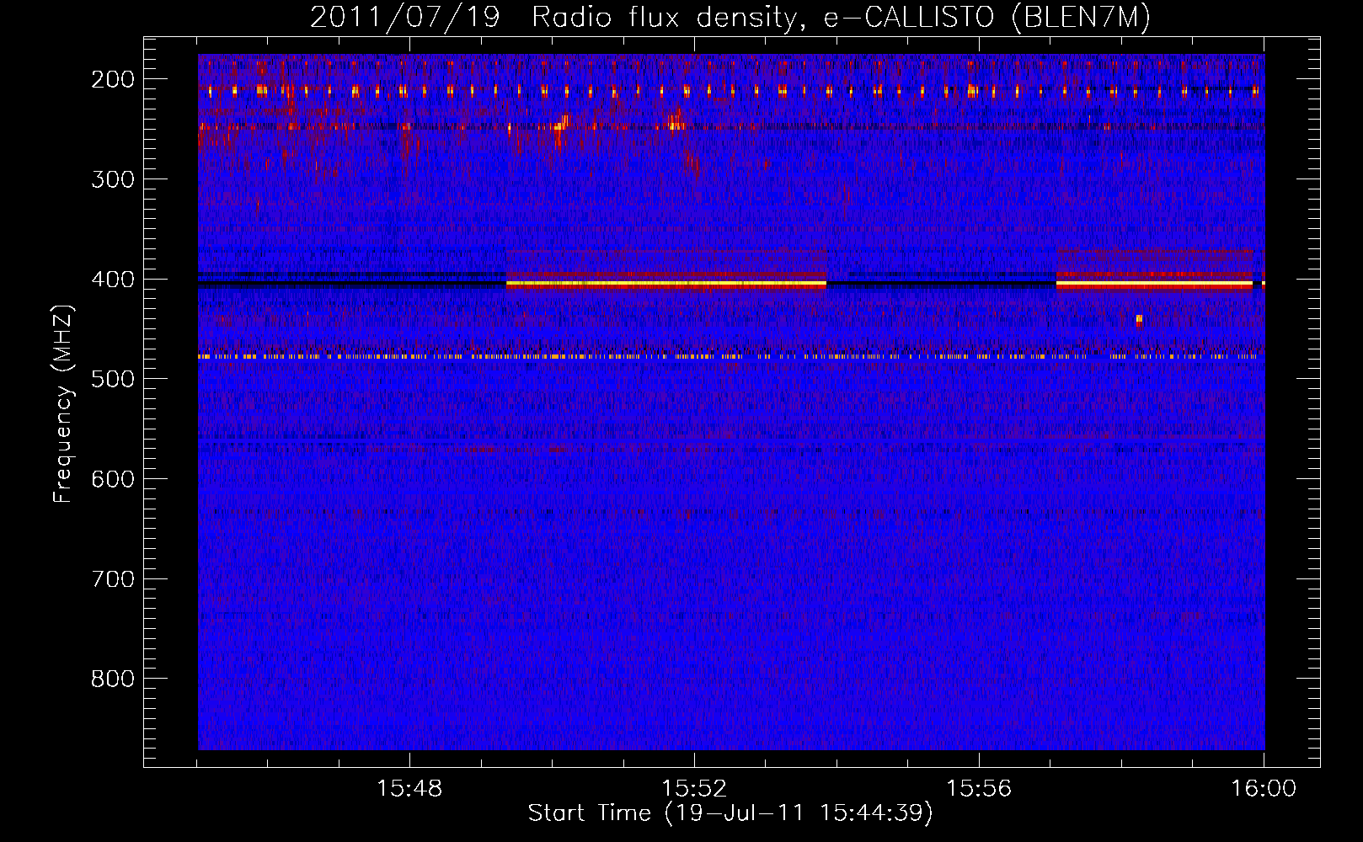Viewport: 1363px width, 842px height.
Task: Click the plot title 'Radio flux density, e-CALLISTO (BLEN7M)'
Action: pyautogui.click(x=841, y=17)
